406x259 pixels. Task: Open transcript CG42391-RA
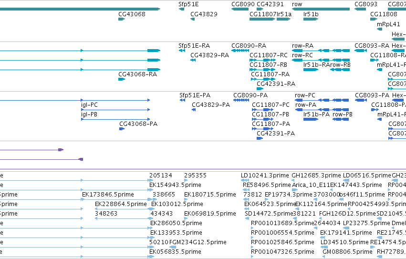click(276, 84)
